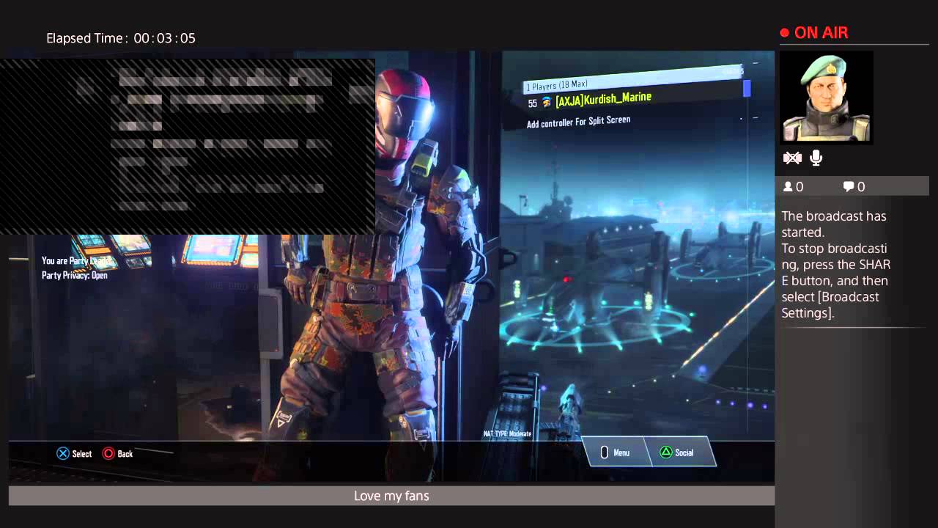Viewport: 938px width, 528px height.
Task: Click the options button icon beside Menu
Action: tap(605, 452)
